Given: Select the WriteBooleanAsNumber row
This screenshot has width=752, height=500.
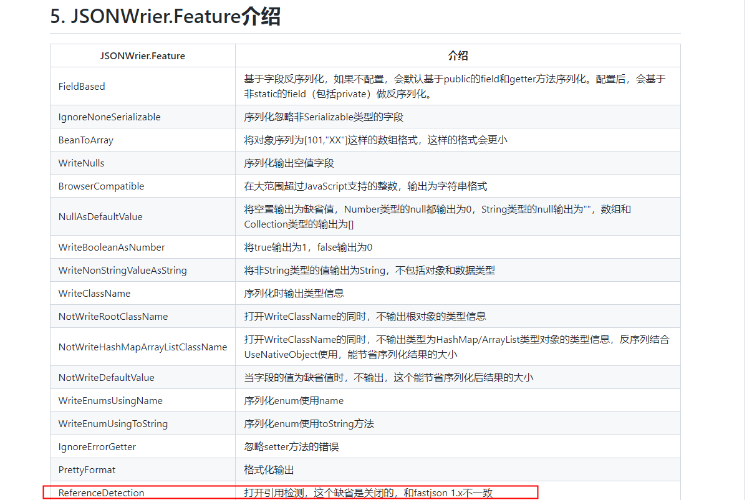Looking at the screenshot, I should pos(112,246).
